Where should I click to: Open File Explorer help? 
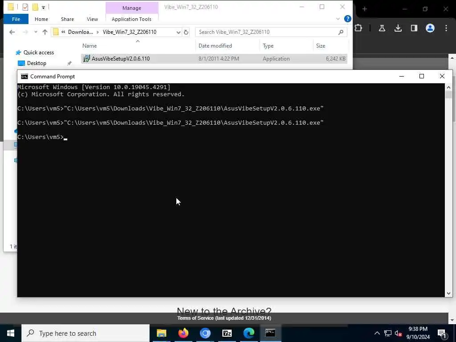point(347,19)
